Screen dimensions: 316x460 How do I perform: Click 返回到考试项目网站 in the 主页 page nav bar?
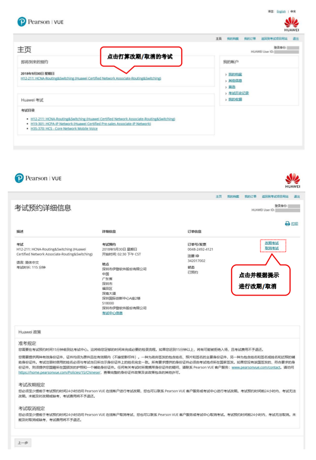pos(274,38)
